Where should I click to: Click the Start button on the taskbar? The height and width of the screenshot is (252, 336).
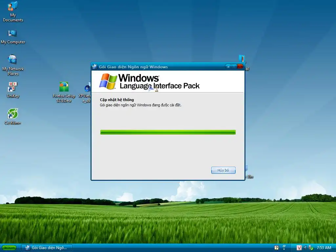click(x=9, y=248)
